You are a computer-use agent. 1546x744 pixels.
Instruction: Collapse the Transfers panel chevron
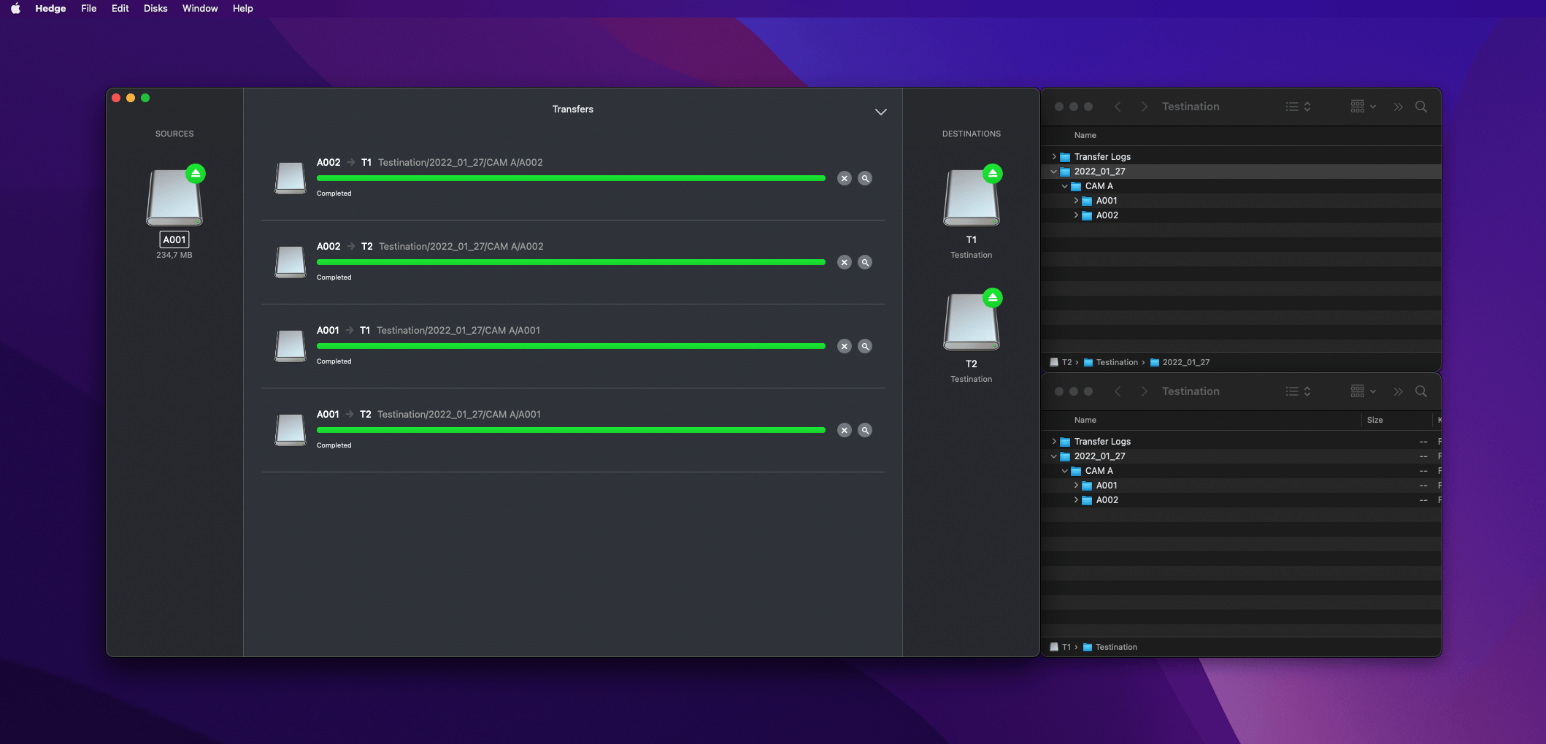pyautogui.click(x=880, y=112)
